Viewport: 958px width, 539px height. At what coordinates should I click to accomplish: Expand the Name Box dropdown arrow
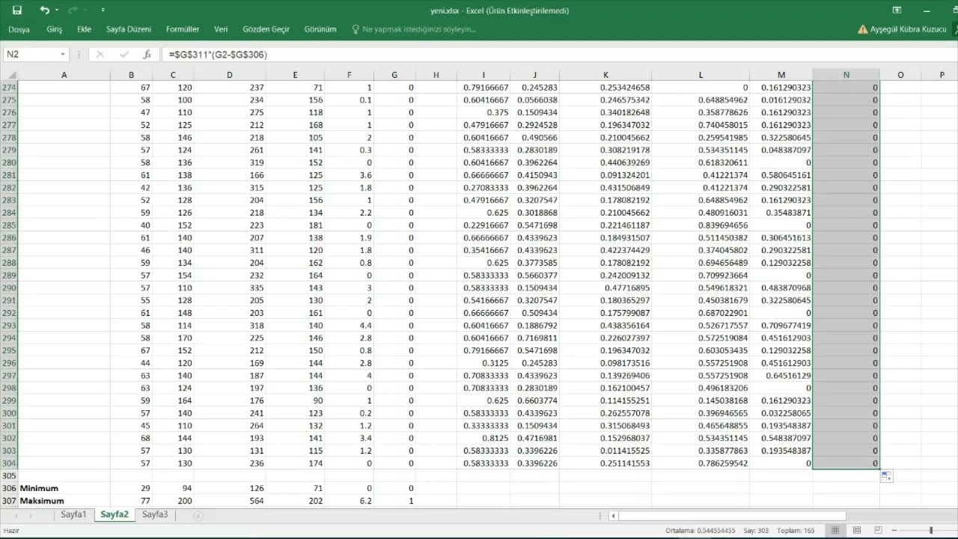[x=63, y=55]
